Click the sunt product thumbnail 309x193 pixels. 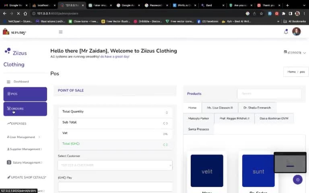click(258, 171)
